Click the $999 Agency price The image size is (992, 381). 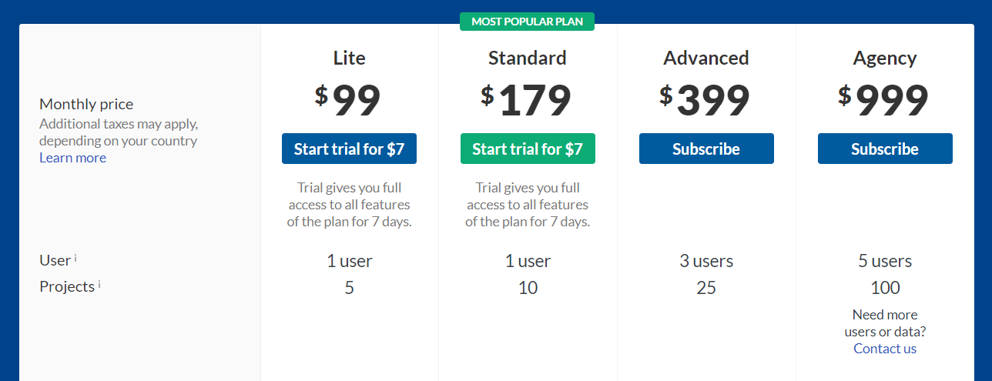coord(885,100)
